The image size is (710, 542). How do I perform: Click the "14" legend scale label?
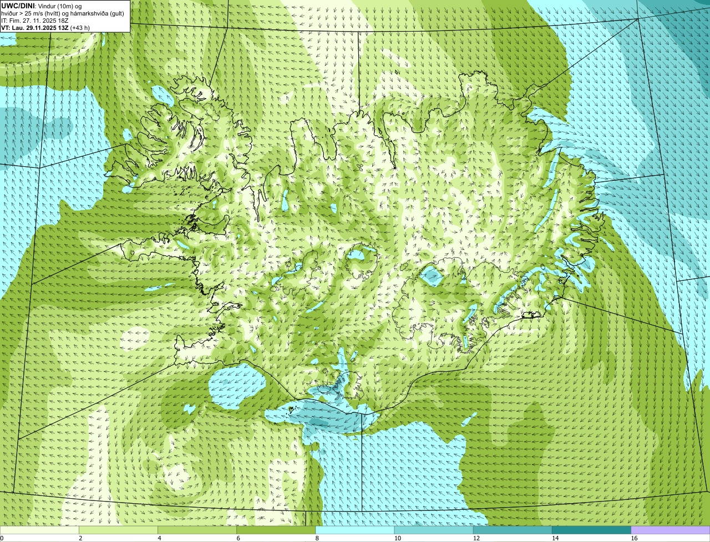point(555,538)
